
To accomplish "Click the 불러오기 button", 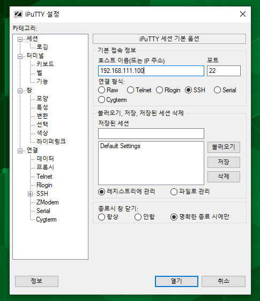I will (224, 147).
